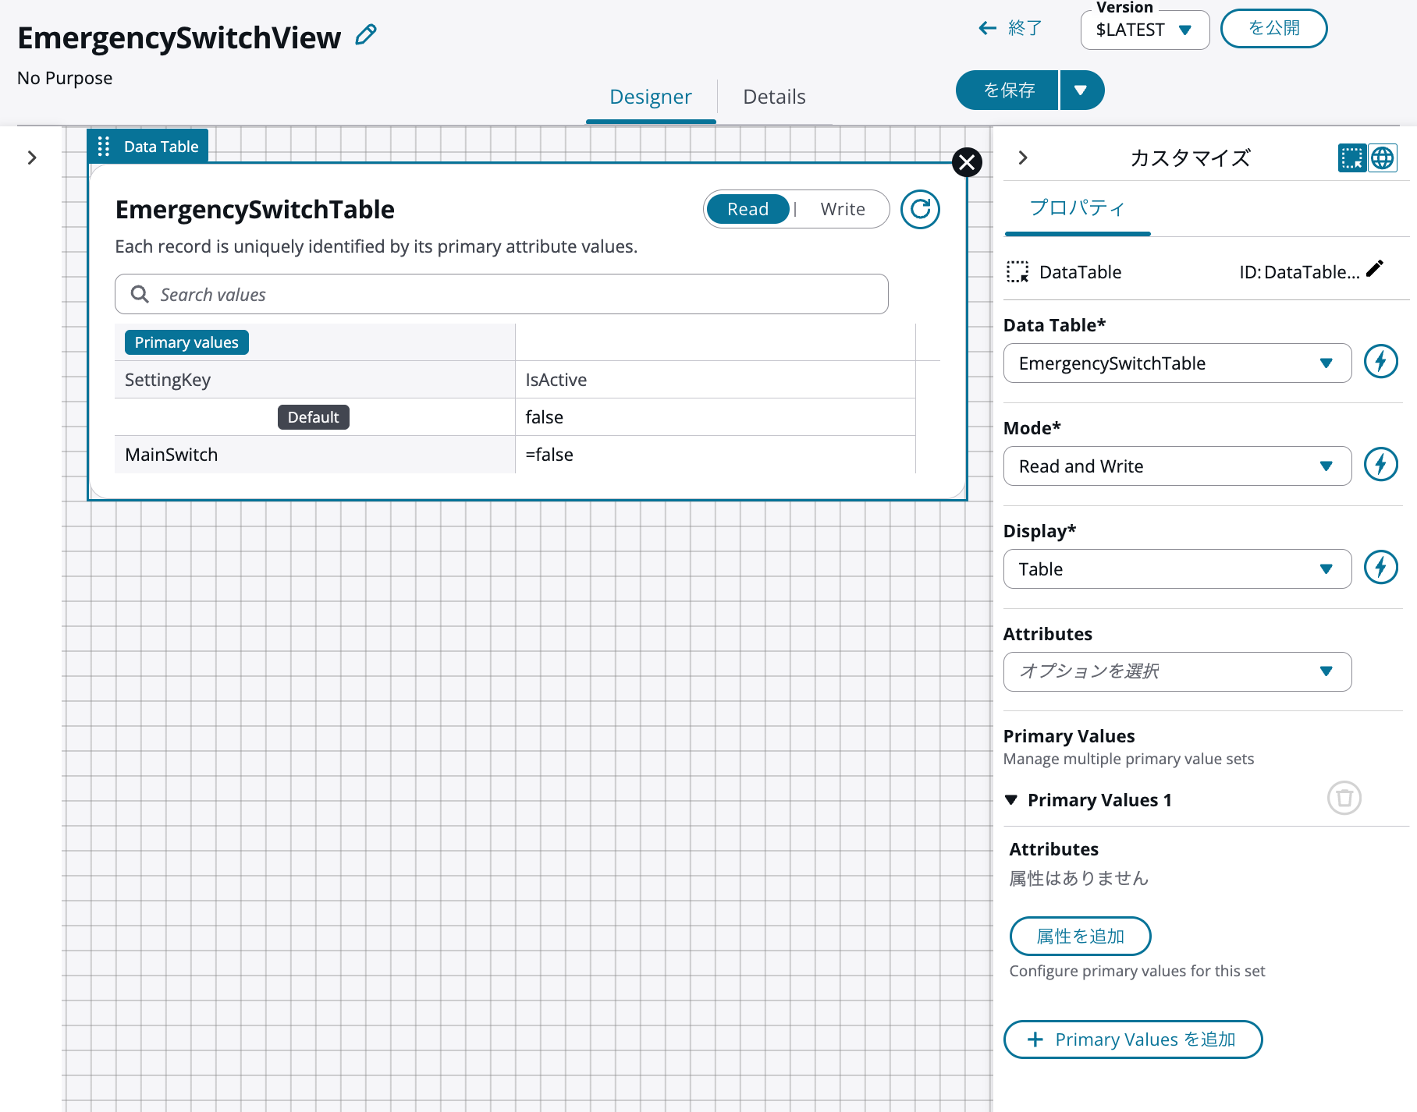Click the を保存 save button
The image size is (1417, 1112).
pos(1007,90)
